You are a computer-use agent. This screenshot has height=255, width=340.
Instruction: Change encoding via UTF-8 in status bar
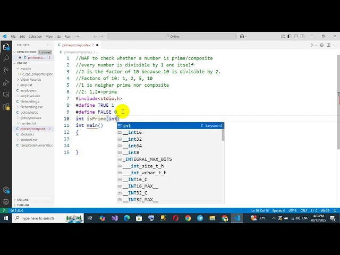click(x=292, y=210)
